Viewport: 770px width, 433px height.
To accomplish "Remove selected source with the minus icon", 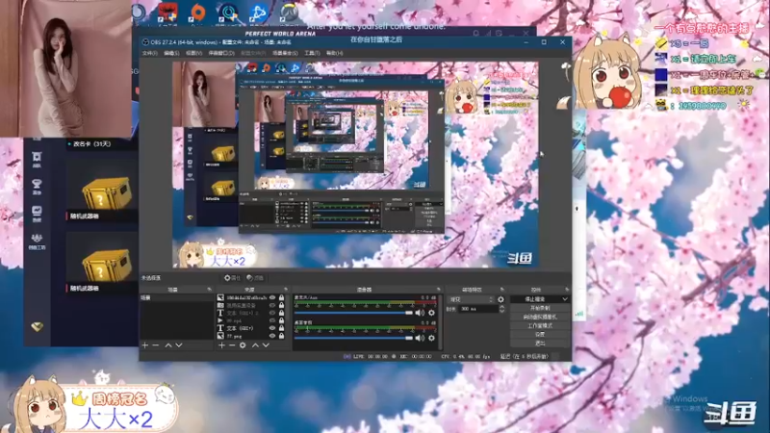I will 232,345.
